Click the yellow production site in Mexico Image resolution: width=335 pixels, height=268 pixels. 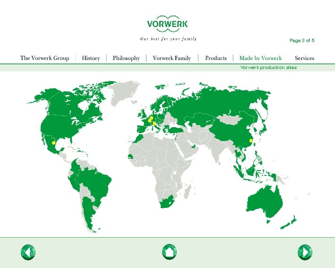pos(53,143)
